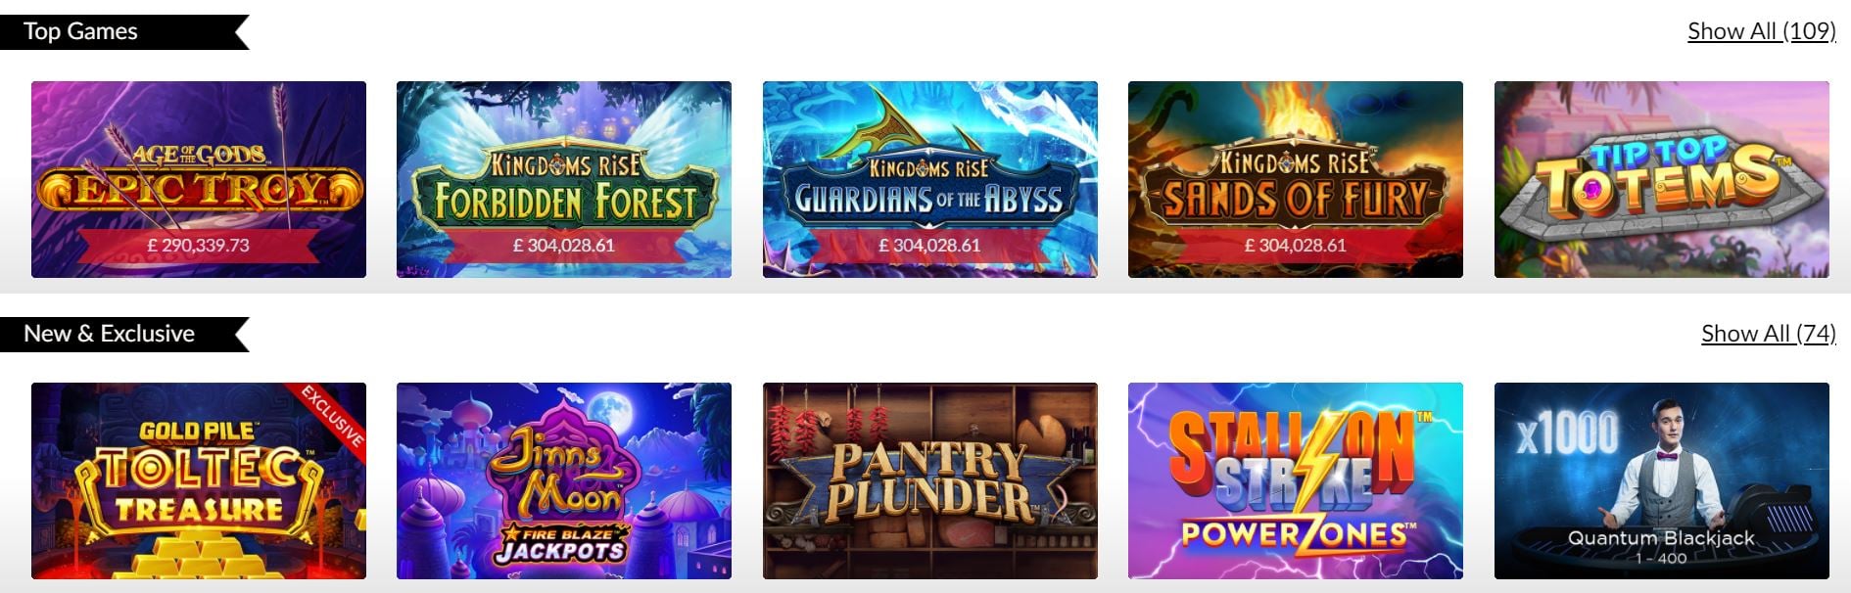Viewport: 1851px width, 593px height.
Task: Launch Quantum Blackjack live table
Action: tap(1662, 480)
